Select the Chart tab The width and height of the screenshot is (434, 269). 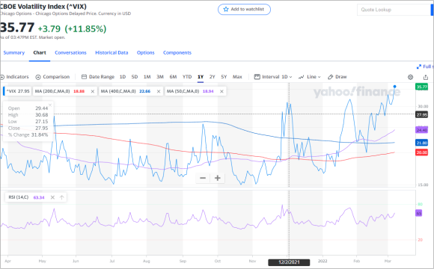pos(40,52)
